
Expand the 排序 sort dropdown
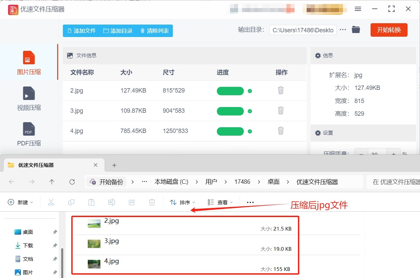182,202
